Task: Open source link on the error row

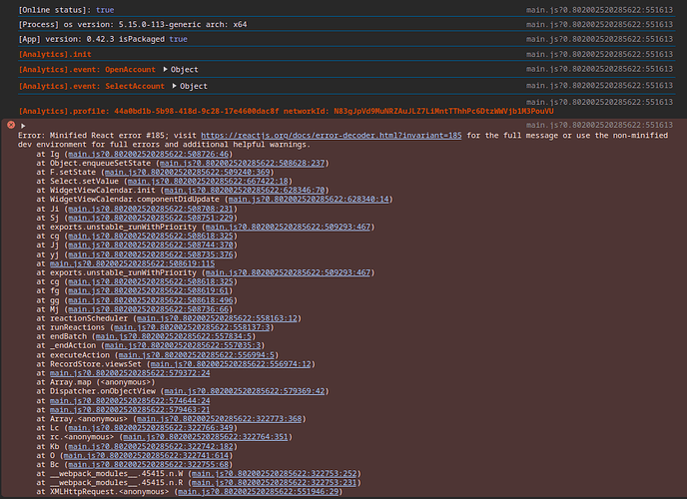Action: click(x=599, y=125)
